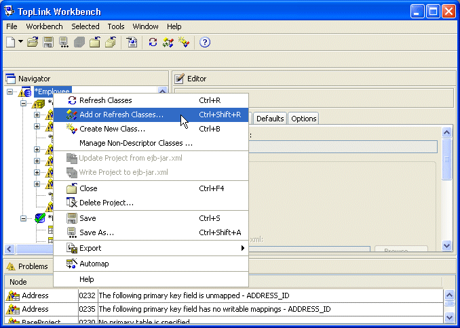Click Write Project to ejb-jar.xml entry

[x=151, y=172]
